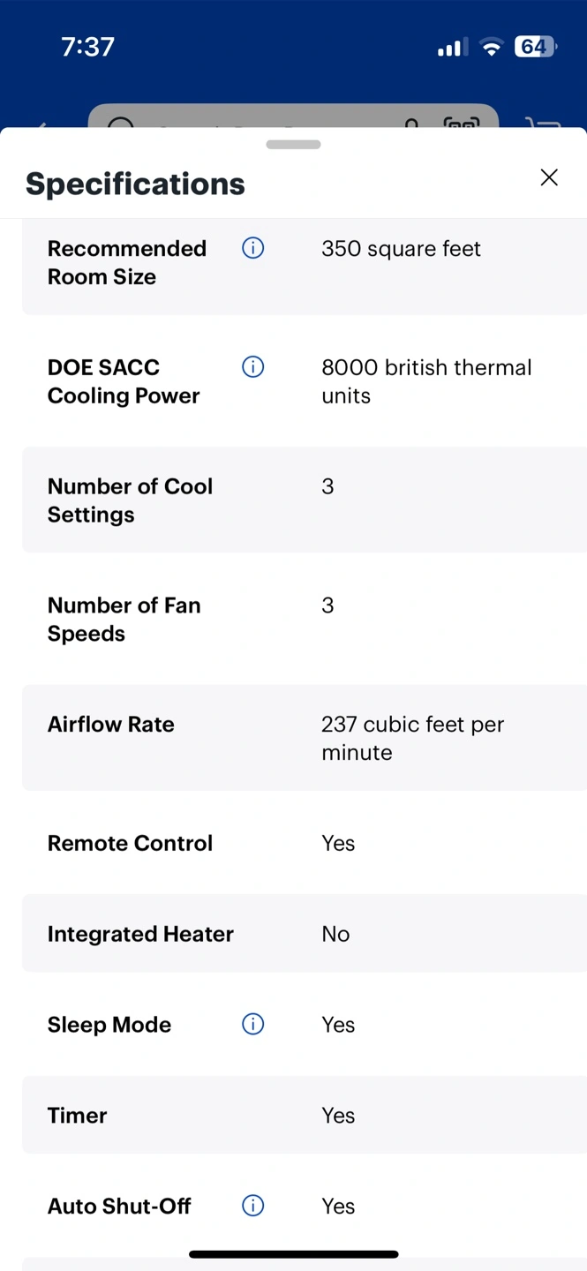This screenshot has width=587, height=1271.
Task: Tap the home indicator bar at bottom
Action: 293,1254
